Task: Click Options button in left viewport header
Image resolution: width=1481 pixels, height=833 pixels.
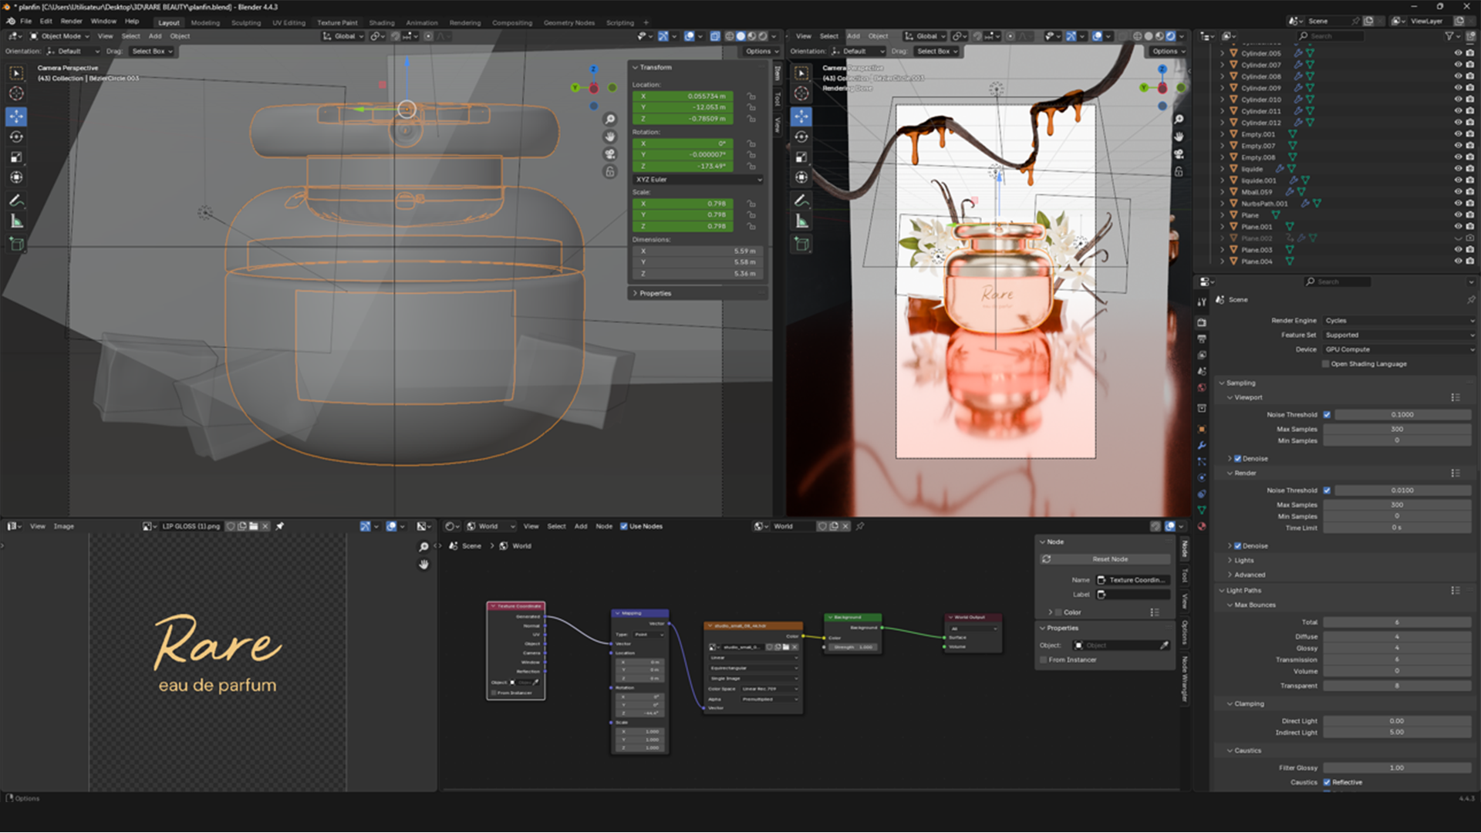Action: (x=761, y=51)
